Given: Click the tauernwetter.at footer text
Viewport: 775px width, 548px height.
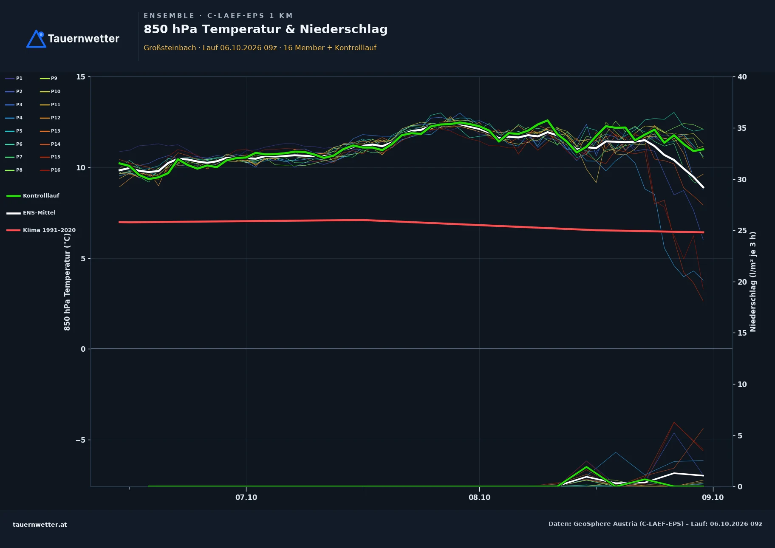Looking at the screenshot, I should (40, 525).
